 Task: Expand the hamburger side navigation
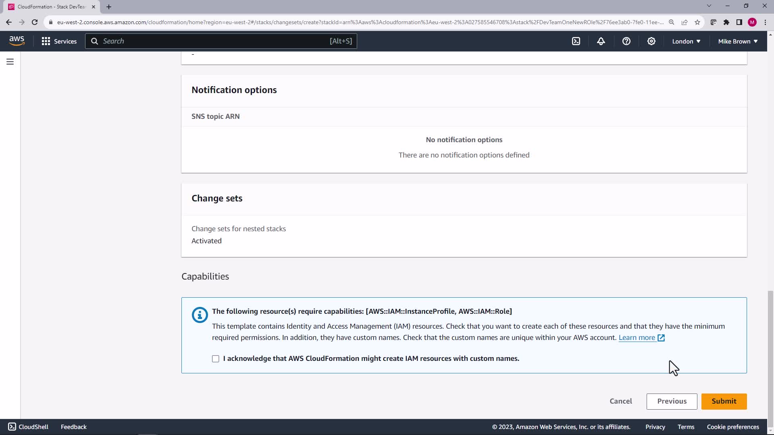pos(10,62)
